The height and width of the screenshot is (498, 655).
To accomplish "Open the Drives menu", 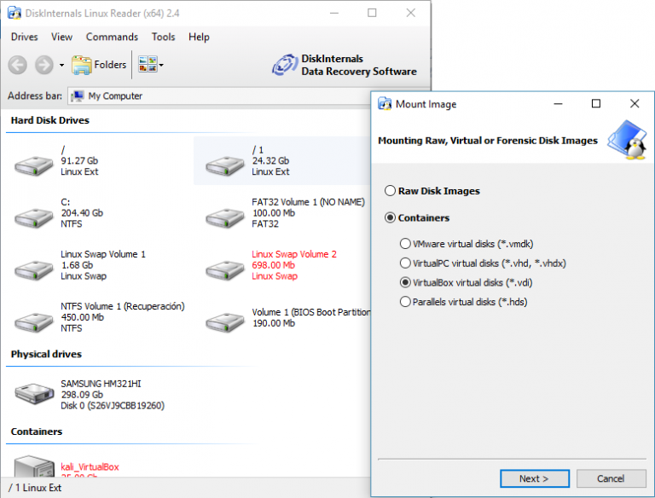I will tap(24, 37).
